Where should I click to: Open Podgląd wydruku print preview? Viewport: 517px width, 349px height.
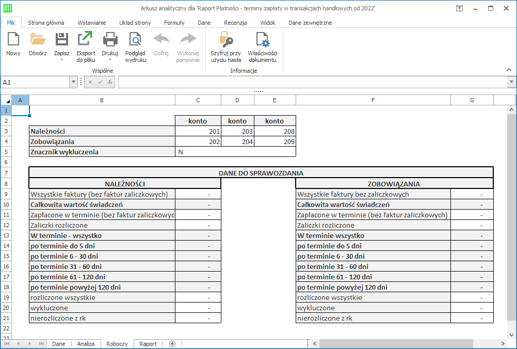point(135,40)
